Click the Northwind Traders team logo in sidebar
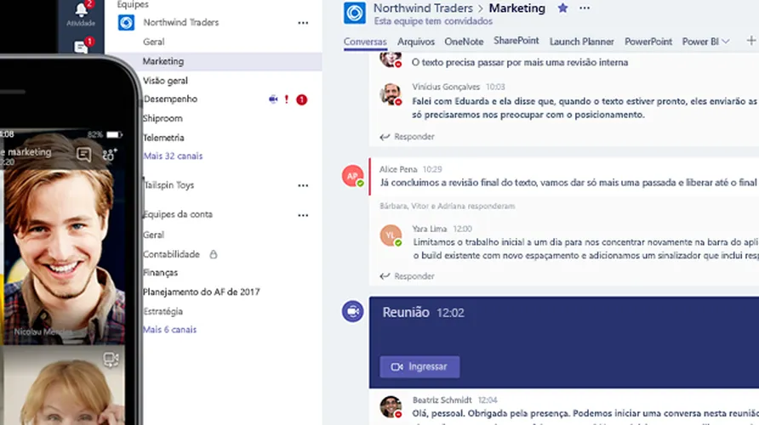The image size is (759, 425). (126, 22)
